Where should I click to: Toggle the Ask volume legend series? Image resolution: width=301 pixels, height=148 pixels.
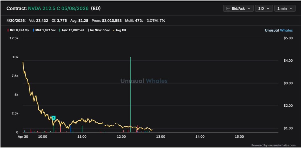[71, 30]
